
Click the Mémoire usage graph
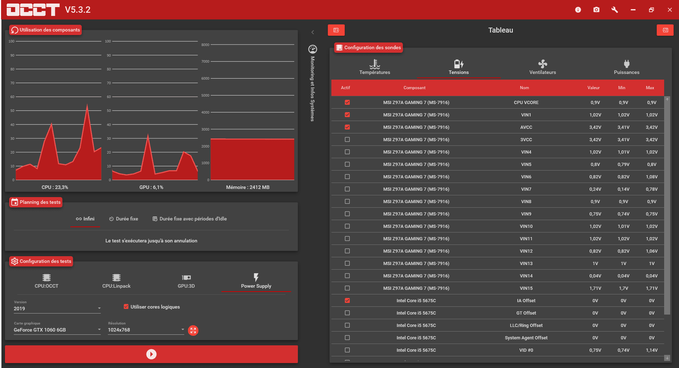pyautogui.click(x=252, y=112)
